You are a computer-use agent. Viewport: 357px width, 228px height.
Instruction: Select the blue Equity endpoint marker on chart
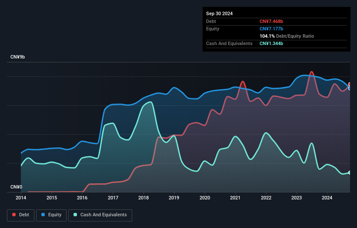(350, 88)
